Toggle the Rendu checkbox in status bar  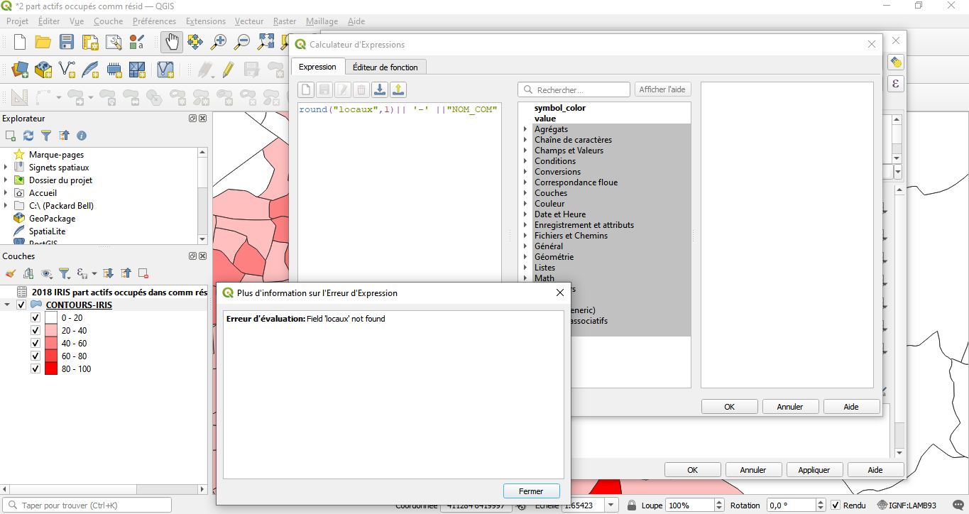[836, 505]
